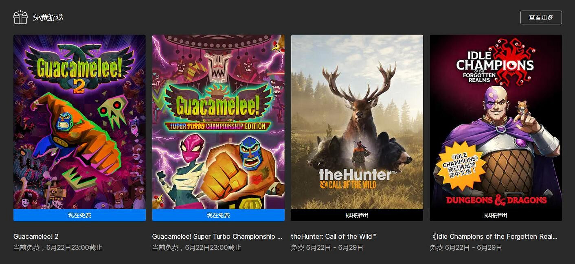Select the Guacamelee! 2 title text

click(x=36, y=236)
